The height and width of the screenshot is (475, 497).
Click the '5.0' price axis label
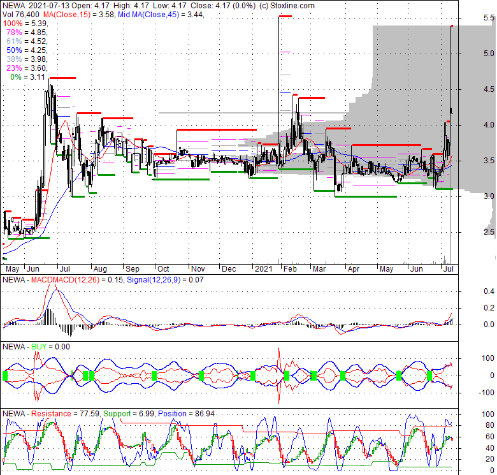(489, 54)
